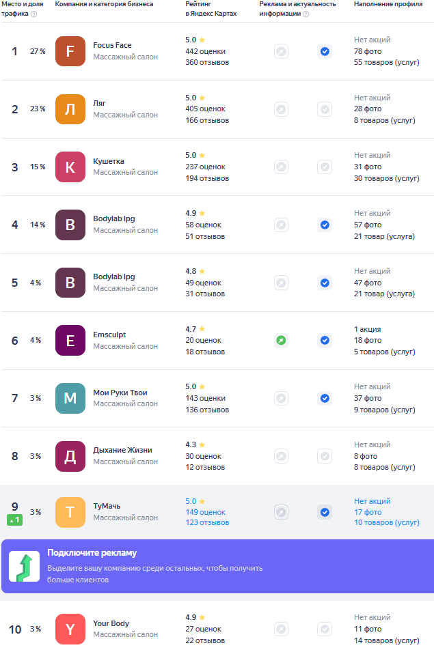Viewport: 434px width, 652px height.
Task: Click the Кушетка pink K avatar
Action: click(x=70, y=167)
